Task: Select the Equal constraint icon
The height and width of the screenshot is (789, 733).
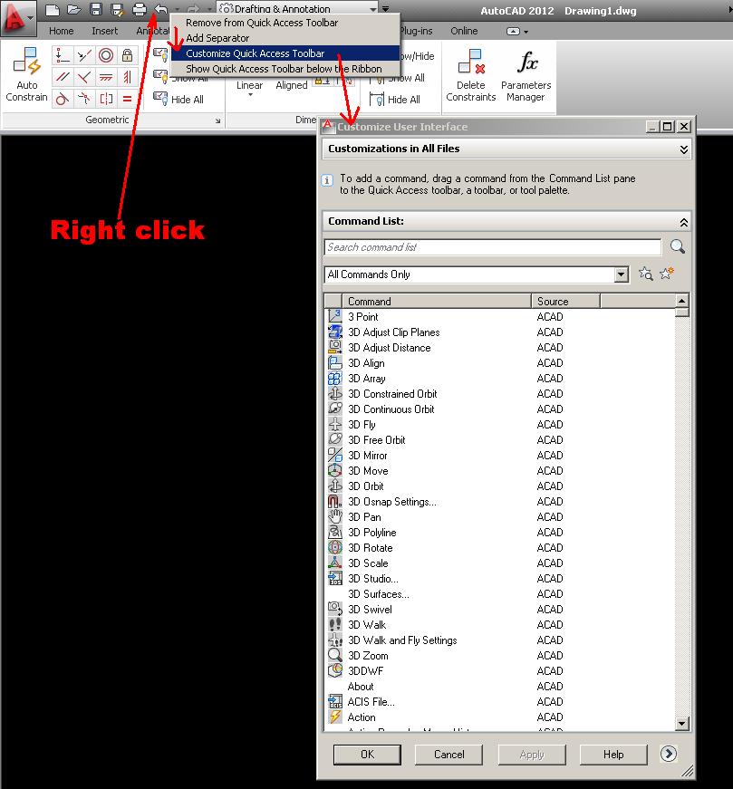Action: (x=128, y=99)
